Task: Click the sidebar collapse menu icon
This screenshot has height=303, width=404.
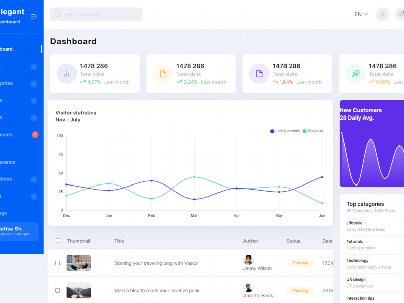Action: click(x=34, y=16)
